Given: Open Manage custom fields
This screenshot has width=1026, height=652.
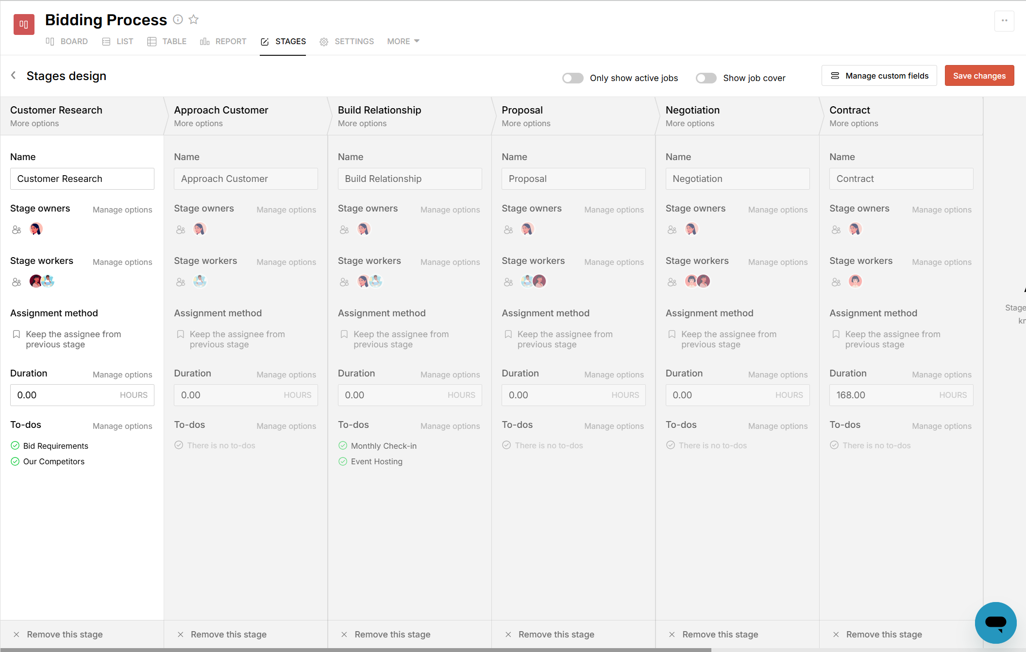Looking at the screenshot, I should pyautogui.click(x=879, y=75).
